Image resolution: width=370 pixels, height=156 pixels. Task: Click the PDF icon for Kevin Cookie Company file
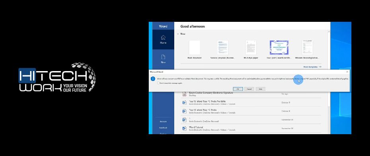coord(184,94)
